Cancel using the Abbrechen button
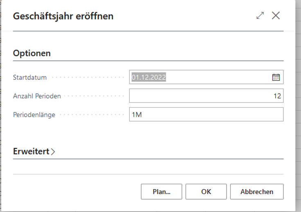This screenshot has width=301, height=212. (256, 192)
